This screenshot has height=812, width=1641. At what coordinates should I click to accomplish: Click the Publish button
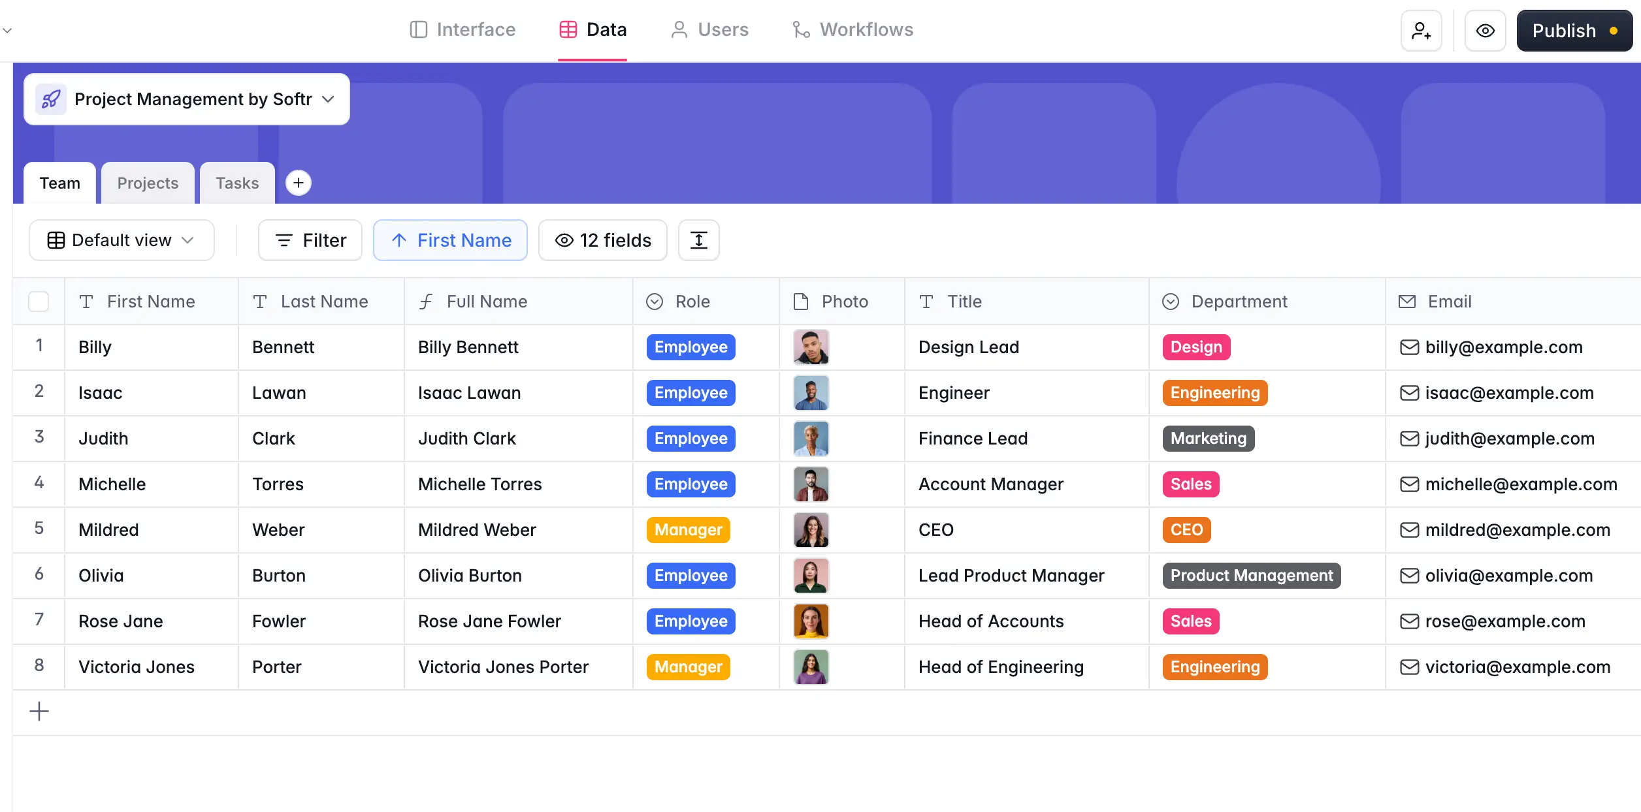pyautogui.click(x=1574, y=30)
